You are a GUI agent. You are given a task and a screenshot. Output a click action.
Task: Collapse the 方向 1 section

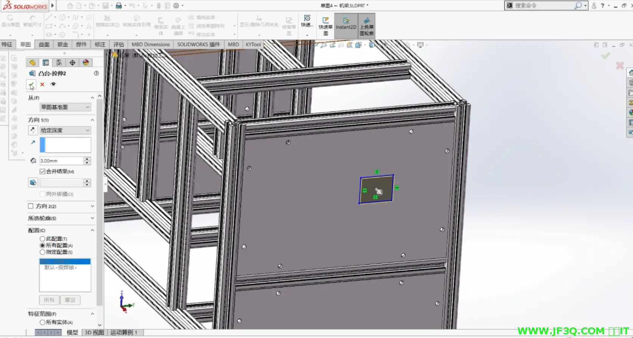pos(92,120)
